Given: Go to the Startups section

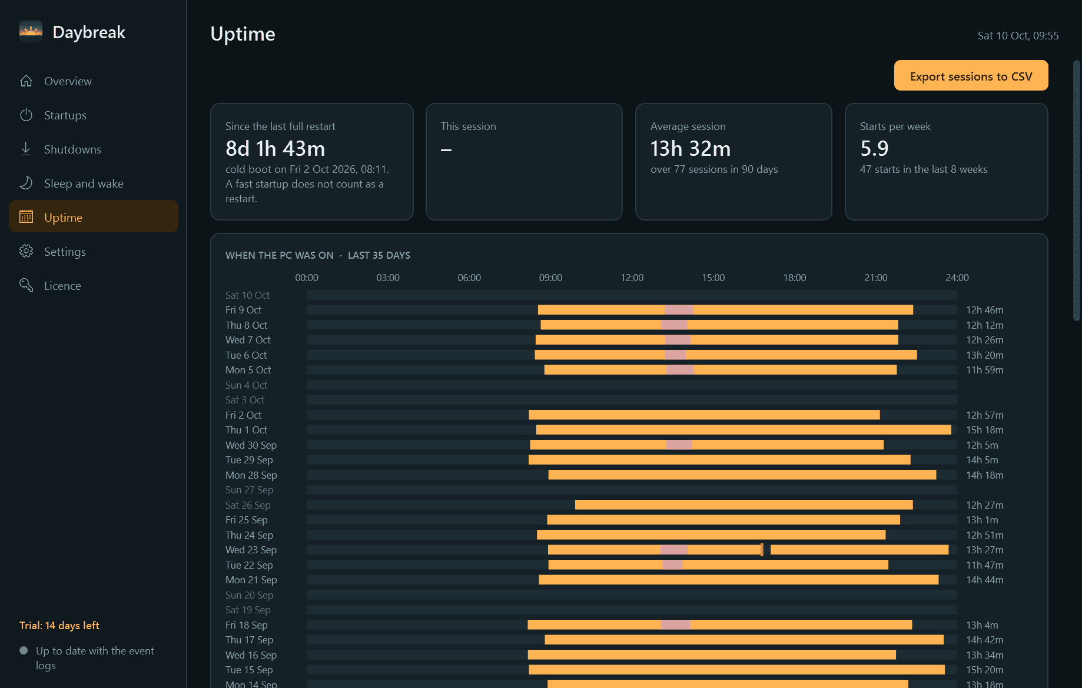Looking at the screenshot, I should click(x=94, y=115).
